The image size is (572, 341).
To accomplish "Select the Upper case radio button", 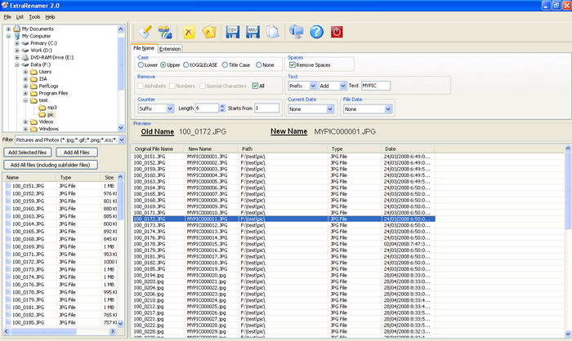I will 163,64.
